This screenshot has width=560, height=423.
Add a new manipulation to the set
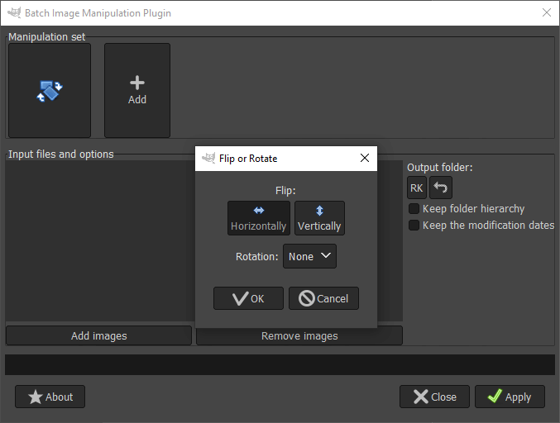137,91
